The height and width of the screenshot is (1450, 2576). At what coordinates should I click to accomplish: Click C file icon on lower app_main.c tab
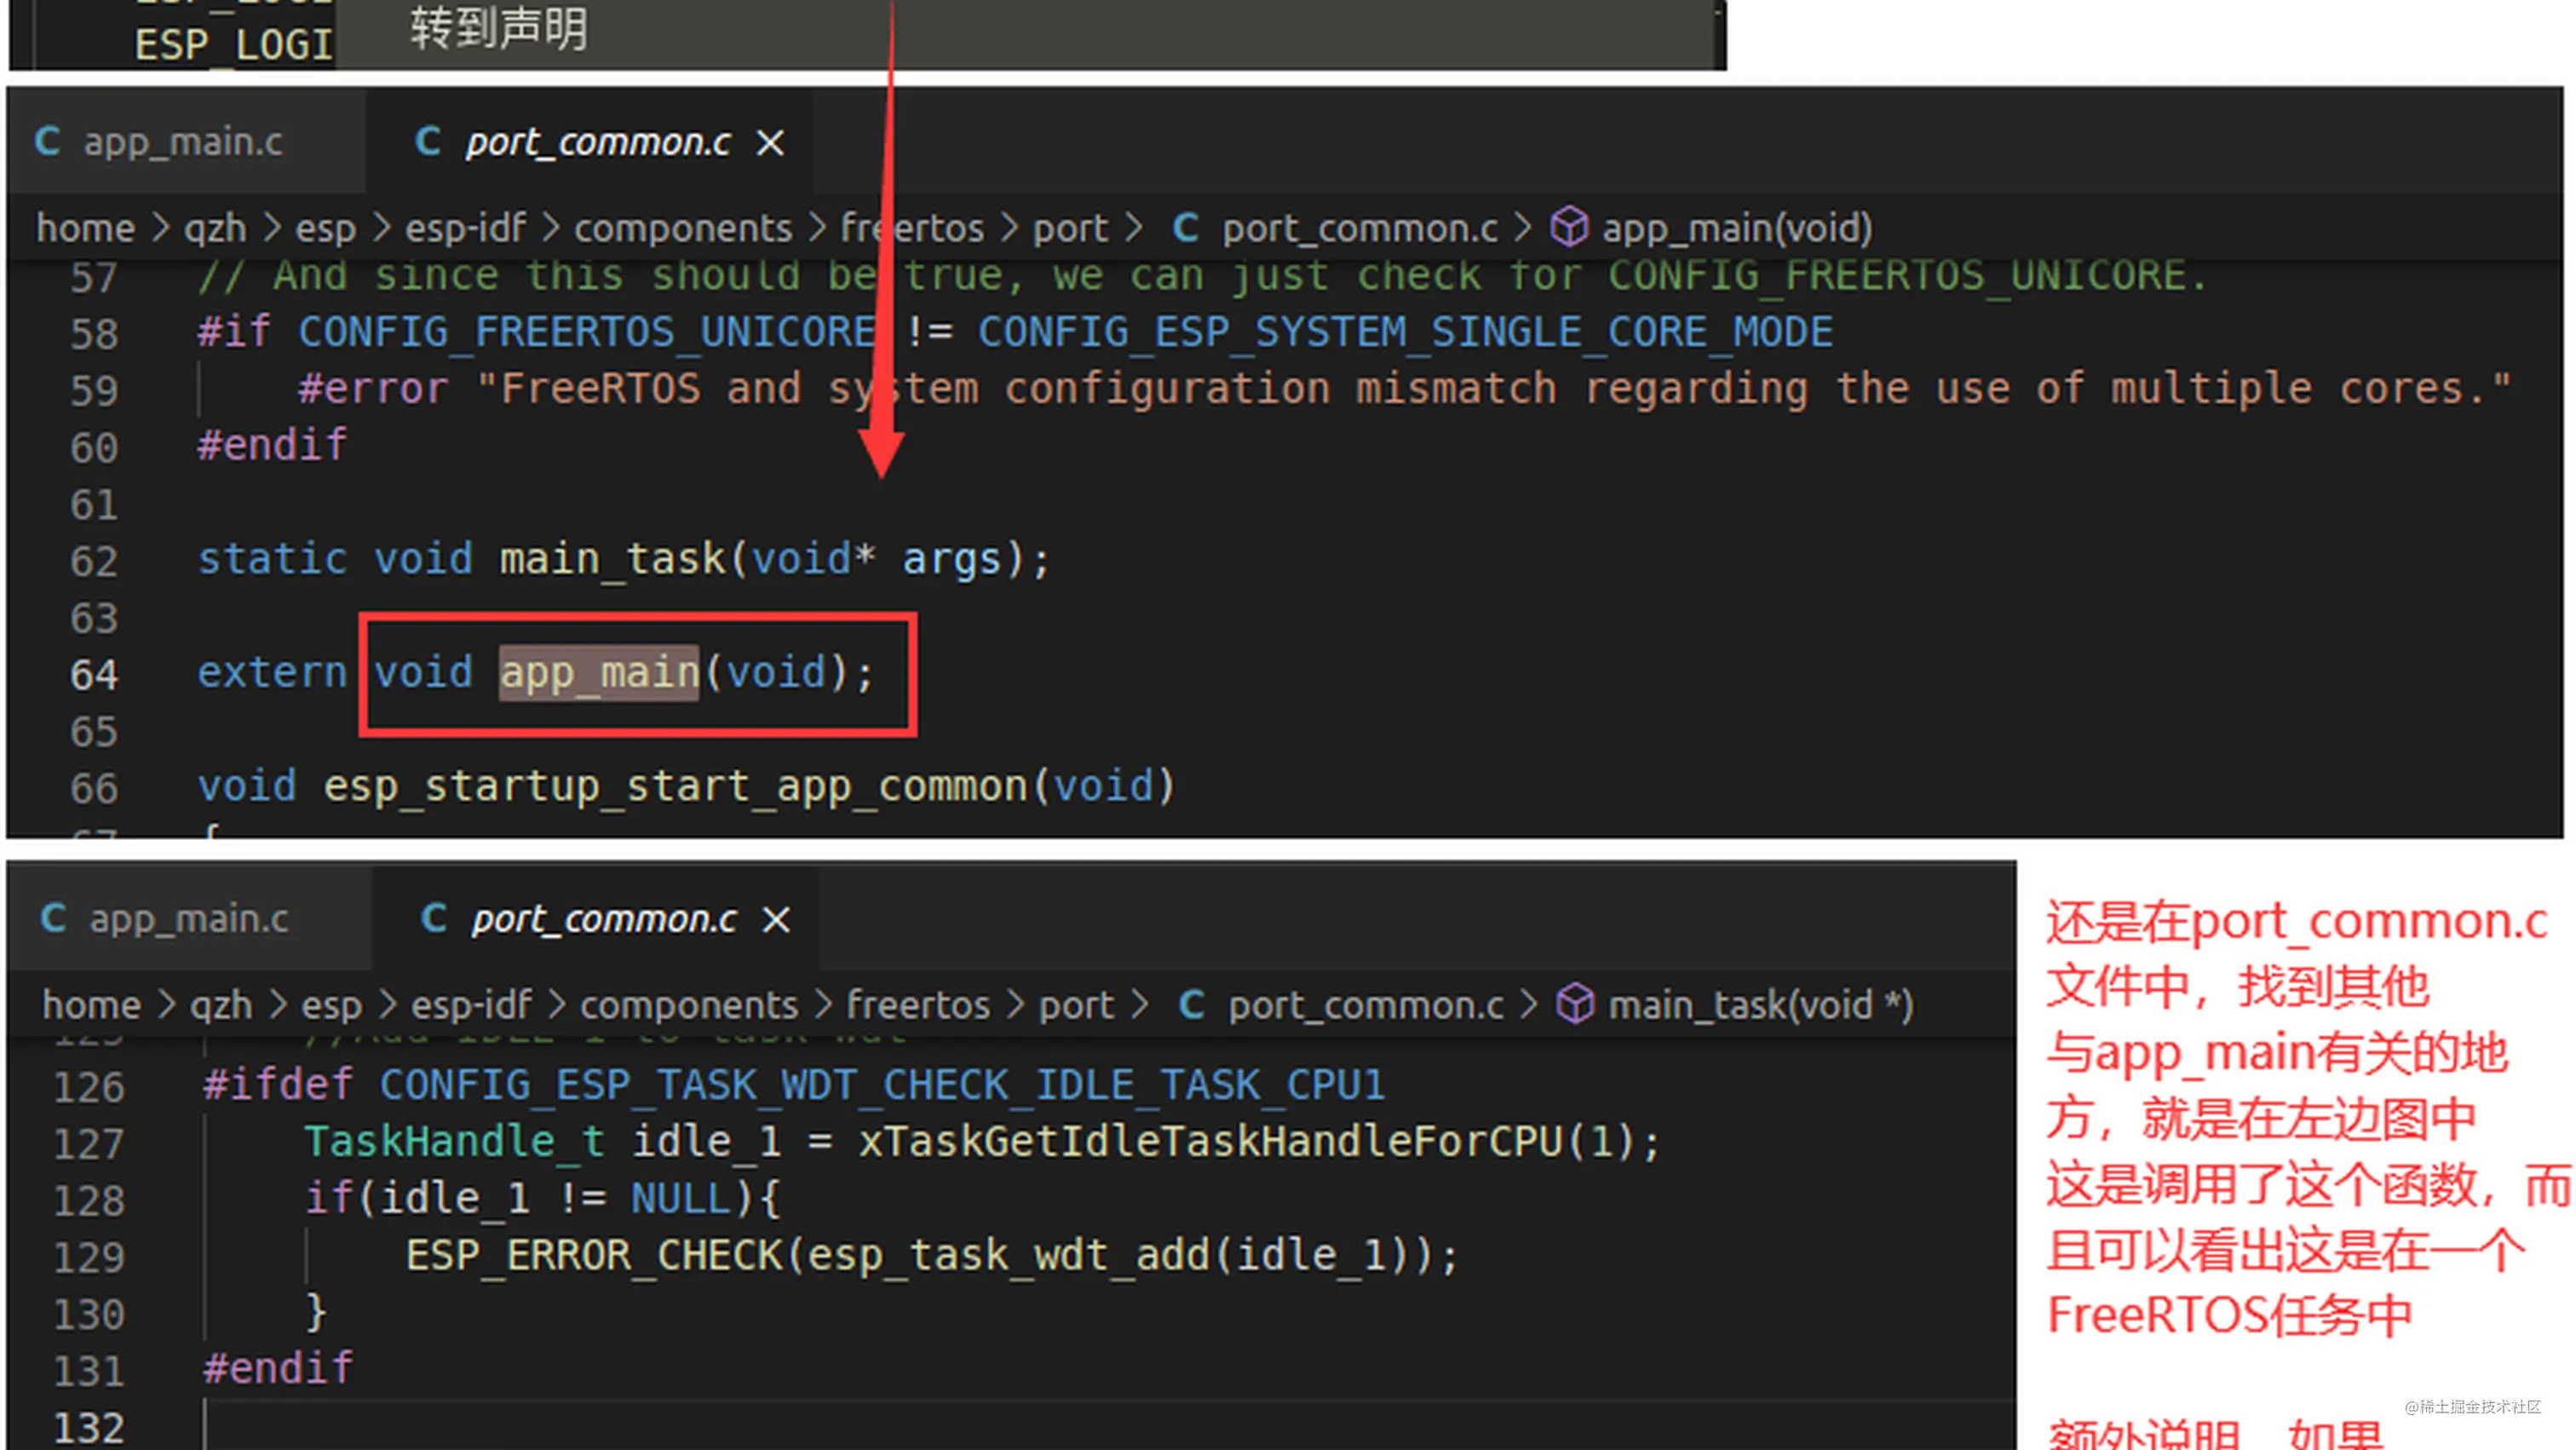point(53,917)
